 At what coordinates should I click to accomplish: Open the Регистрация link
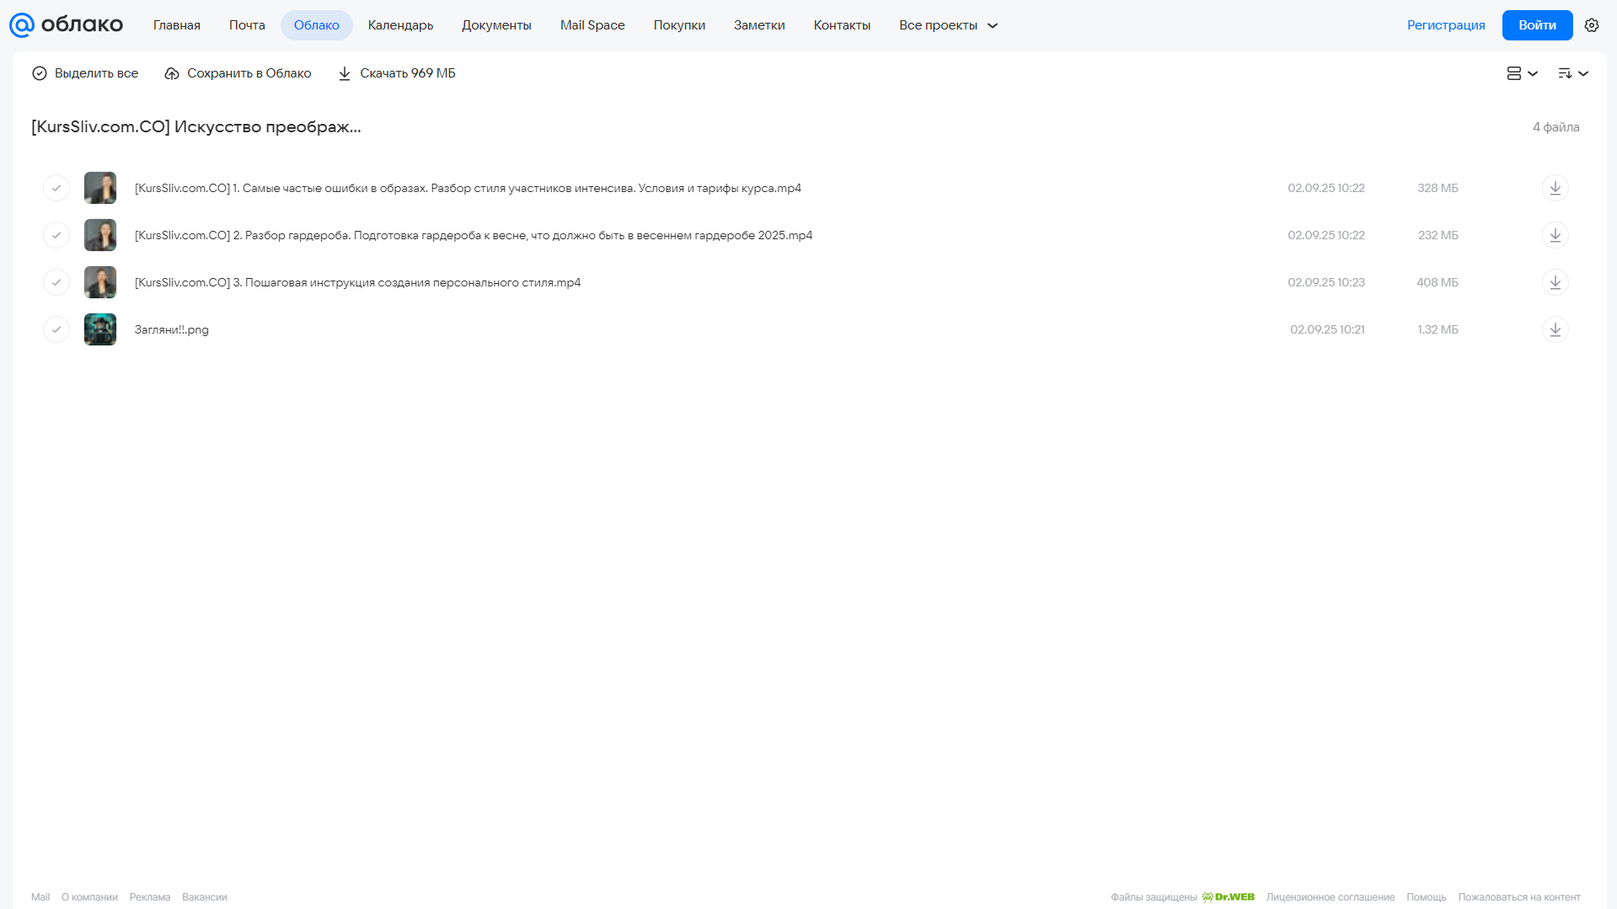pos(1445,25)
